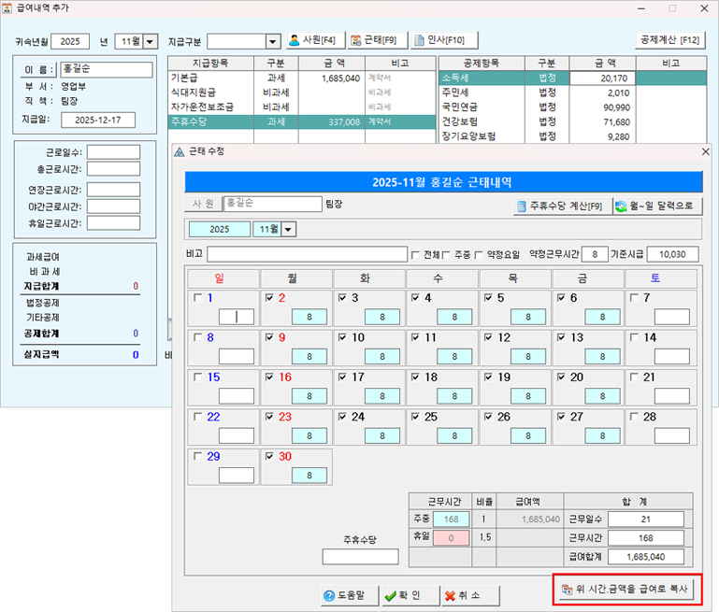Click the hours field for day 26
Image resolution: width=719 pixels, height=612 pixels.
pos(528,436)
